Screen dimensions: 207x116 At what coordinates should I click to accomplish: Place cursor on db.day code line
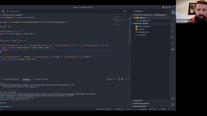point(5,50)
